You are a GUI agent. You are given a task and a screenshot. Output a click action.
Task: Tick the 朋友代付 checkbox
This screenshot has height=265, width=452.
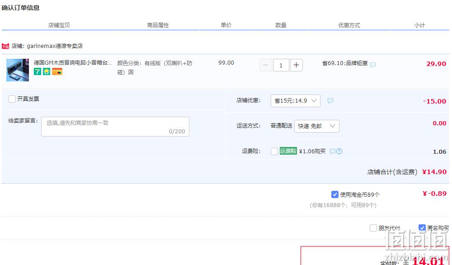373,228
